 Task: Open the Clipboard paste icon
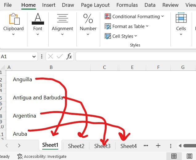pos(14,19)
